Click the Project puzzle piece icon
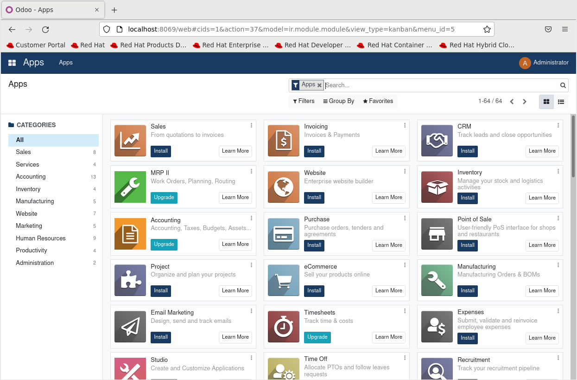 [130, 280]
